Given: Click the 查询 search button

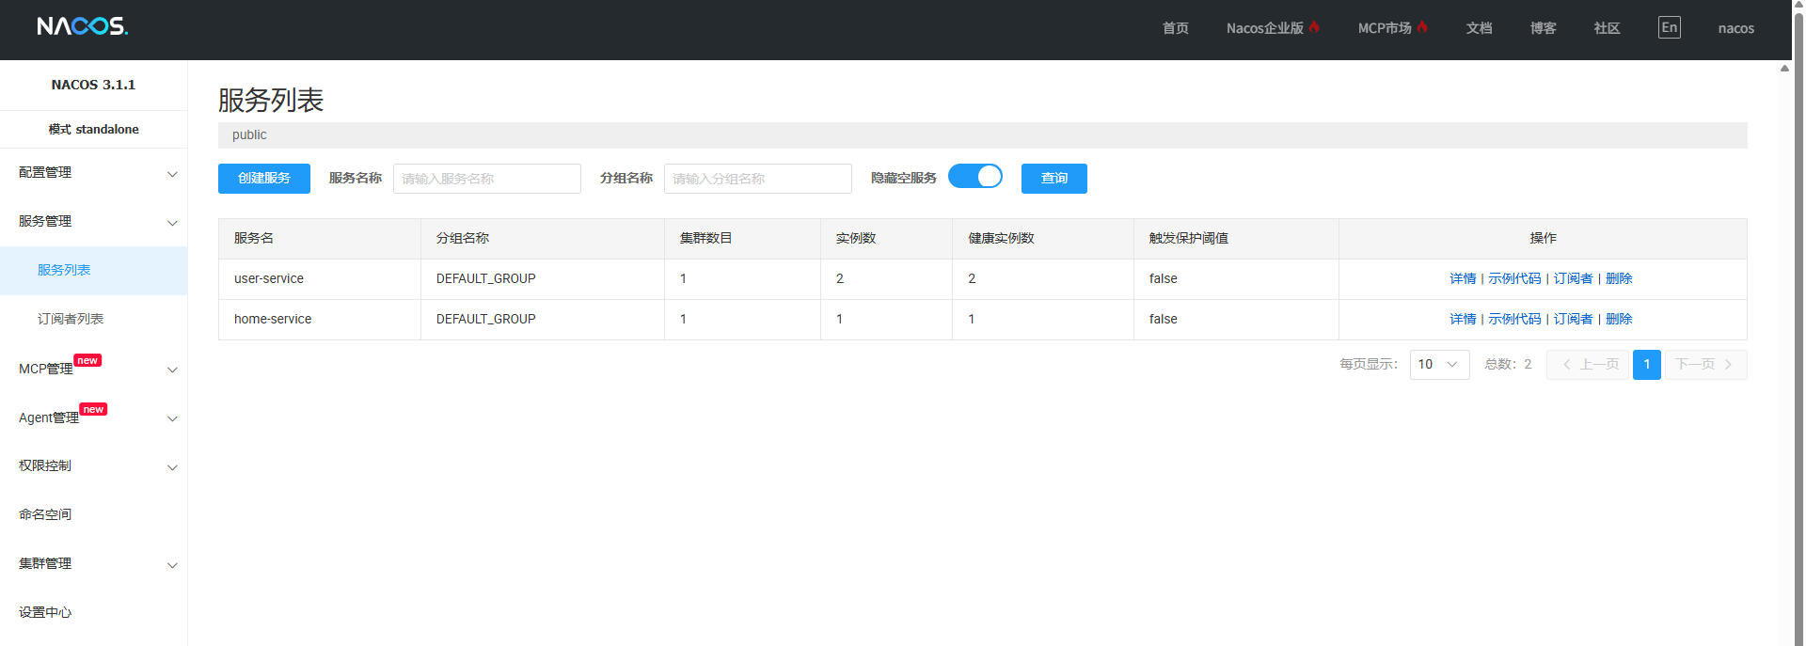Looking at the screenshot, I should (1053, 179).
